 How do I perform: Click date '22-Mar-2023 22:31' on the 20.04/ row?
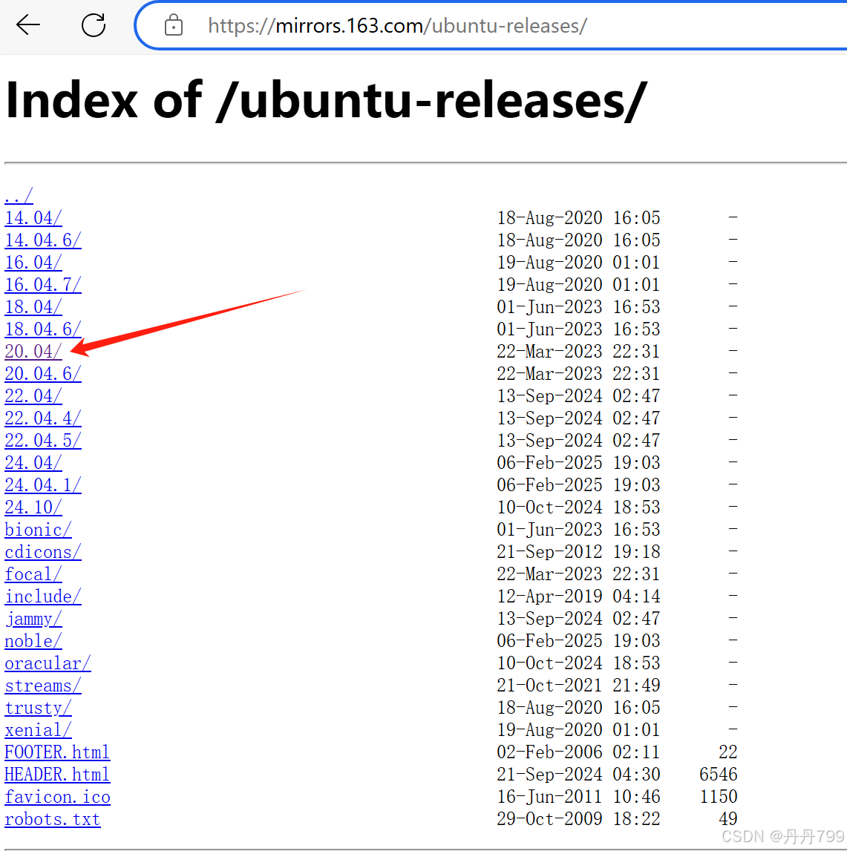[578, 352]
